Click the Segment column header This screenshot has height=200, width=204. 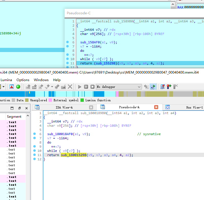(x=14, y=117)
